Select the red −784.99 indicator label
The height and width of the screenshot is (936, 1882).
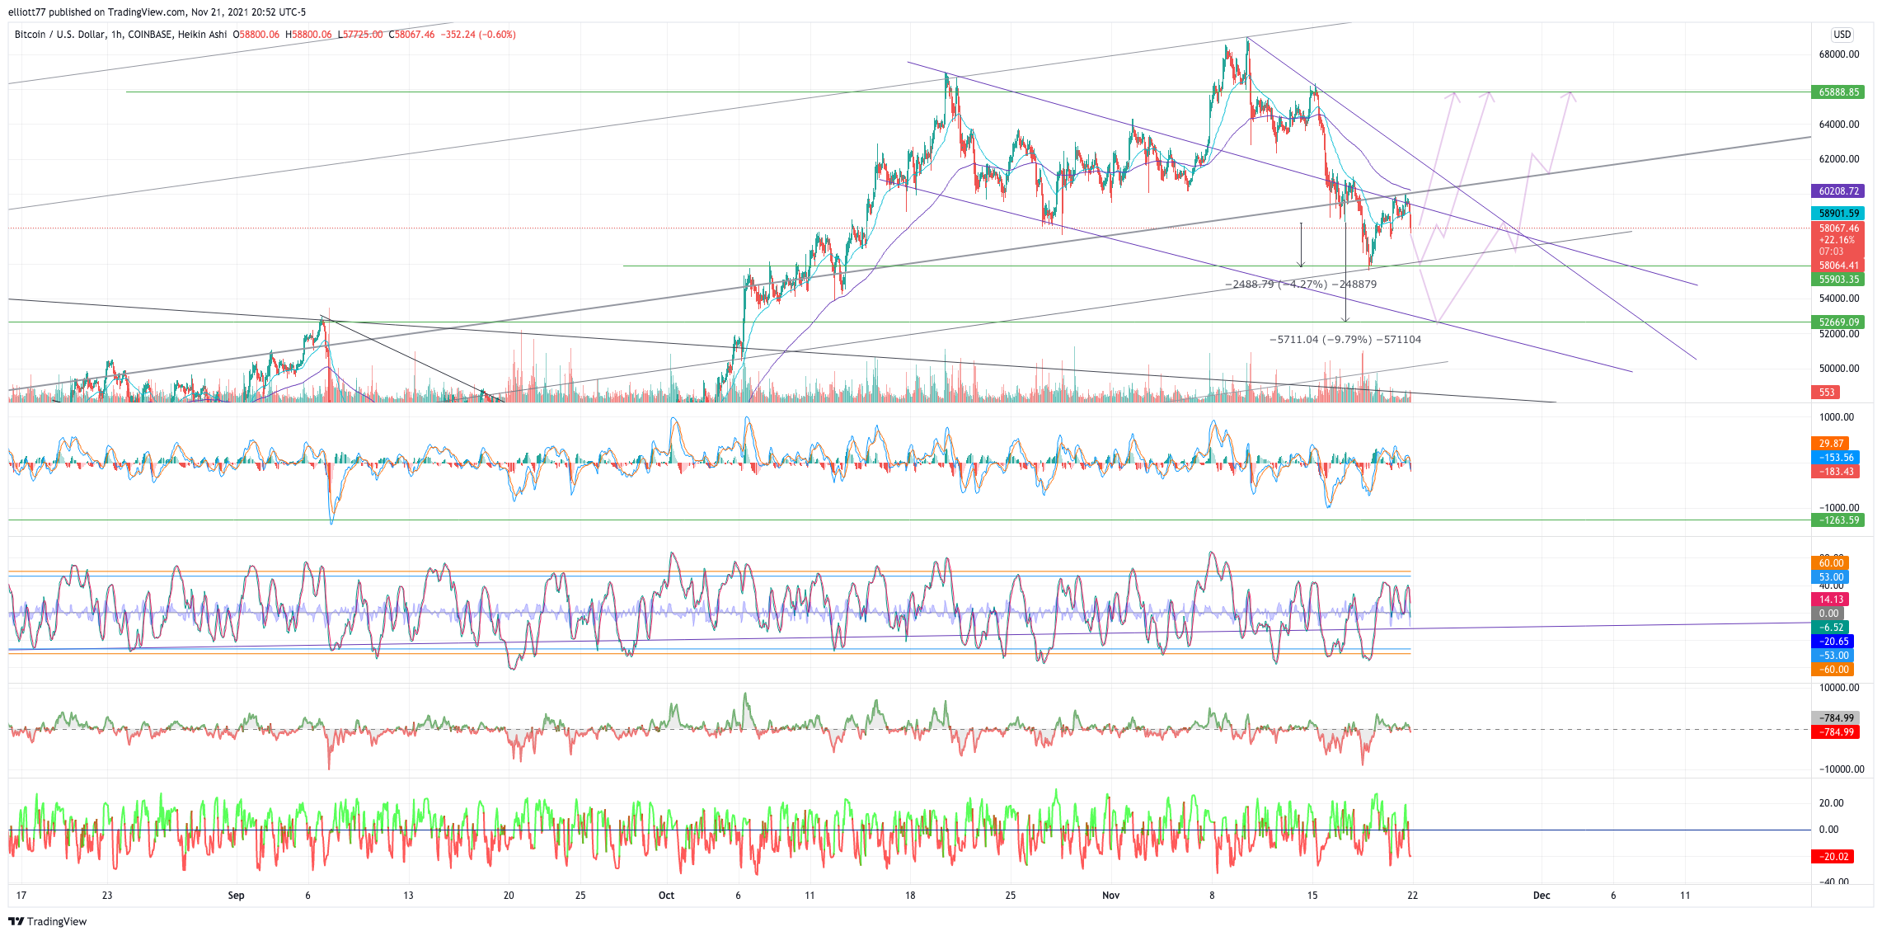pyautogui.click(x=1835, y=732)
